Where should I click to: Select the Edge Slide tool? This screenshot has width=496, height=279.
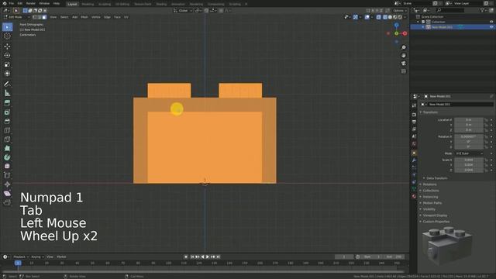[x=7, y=175]
